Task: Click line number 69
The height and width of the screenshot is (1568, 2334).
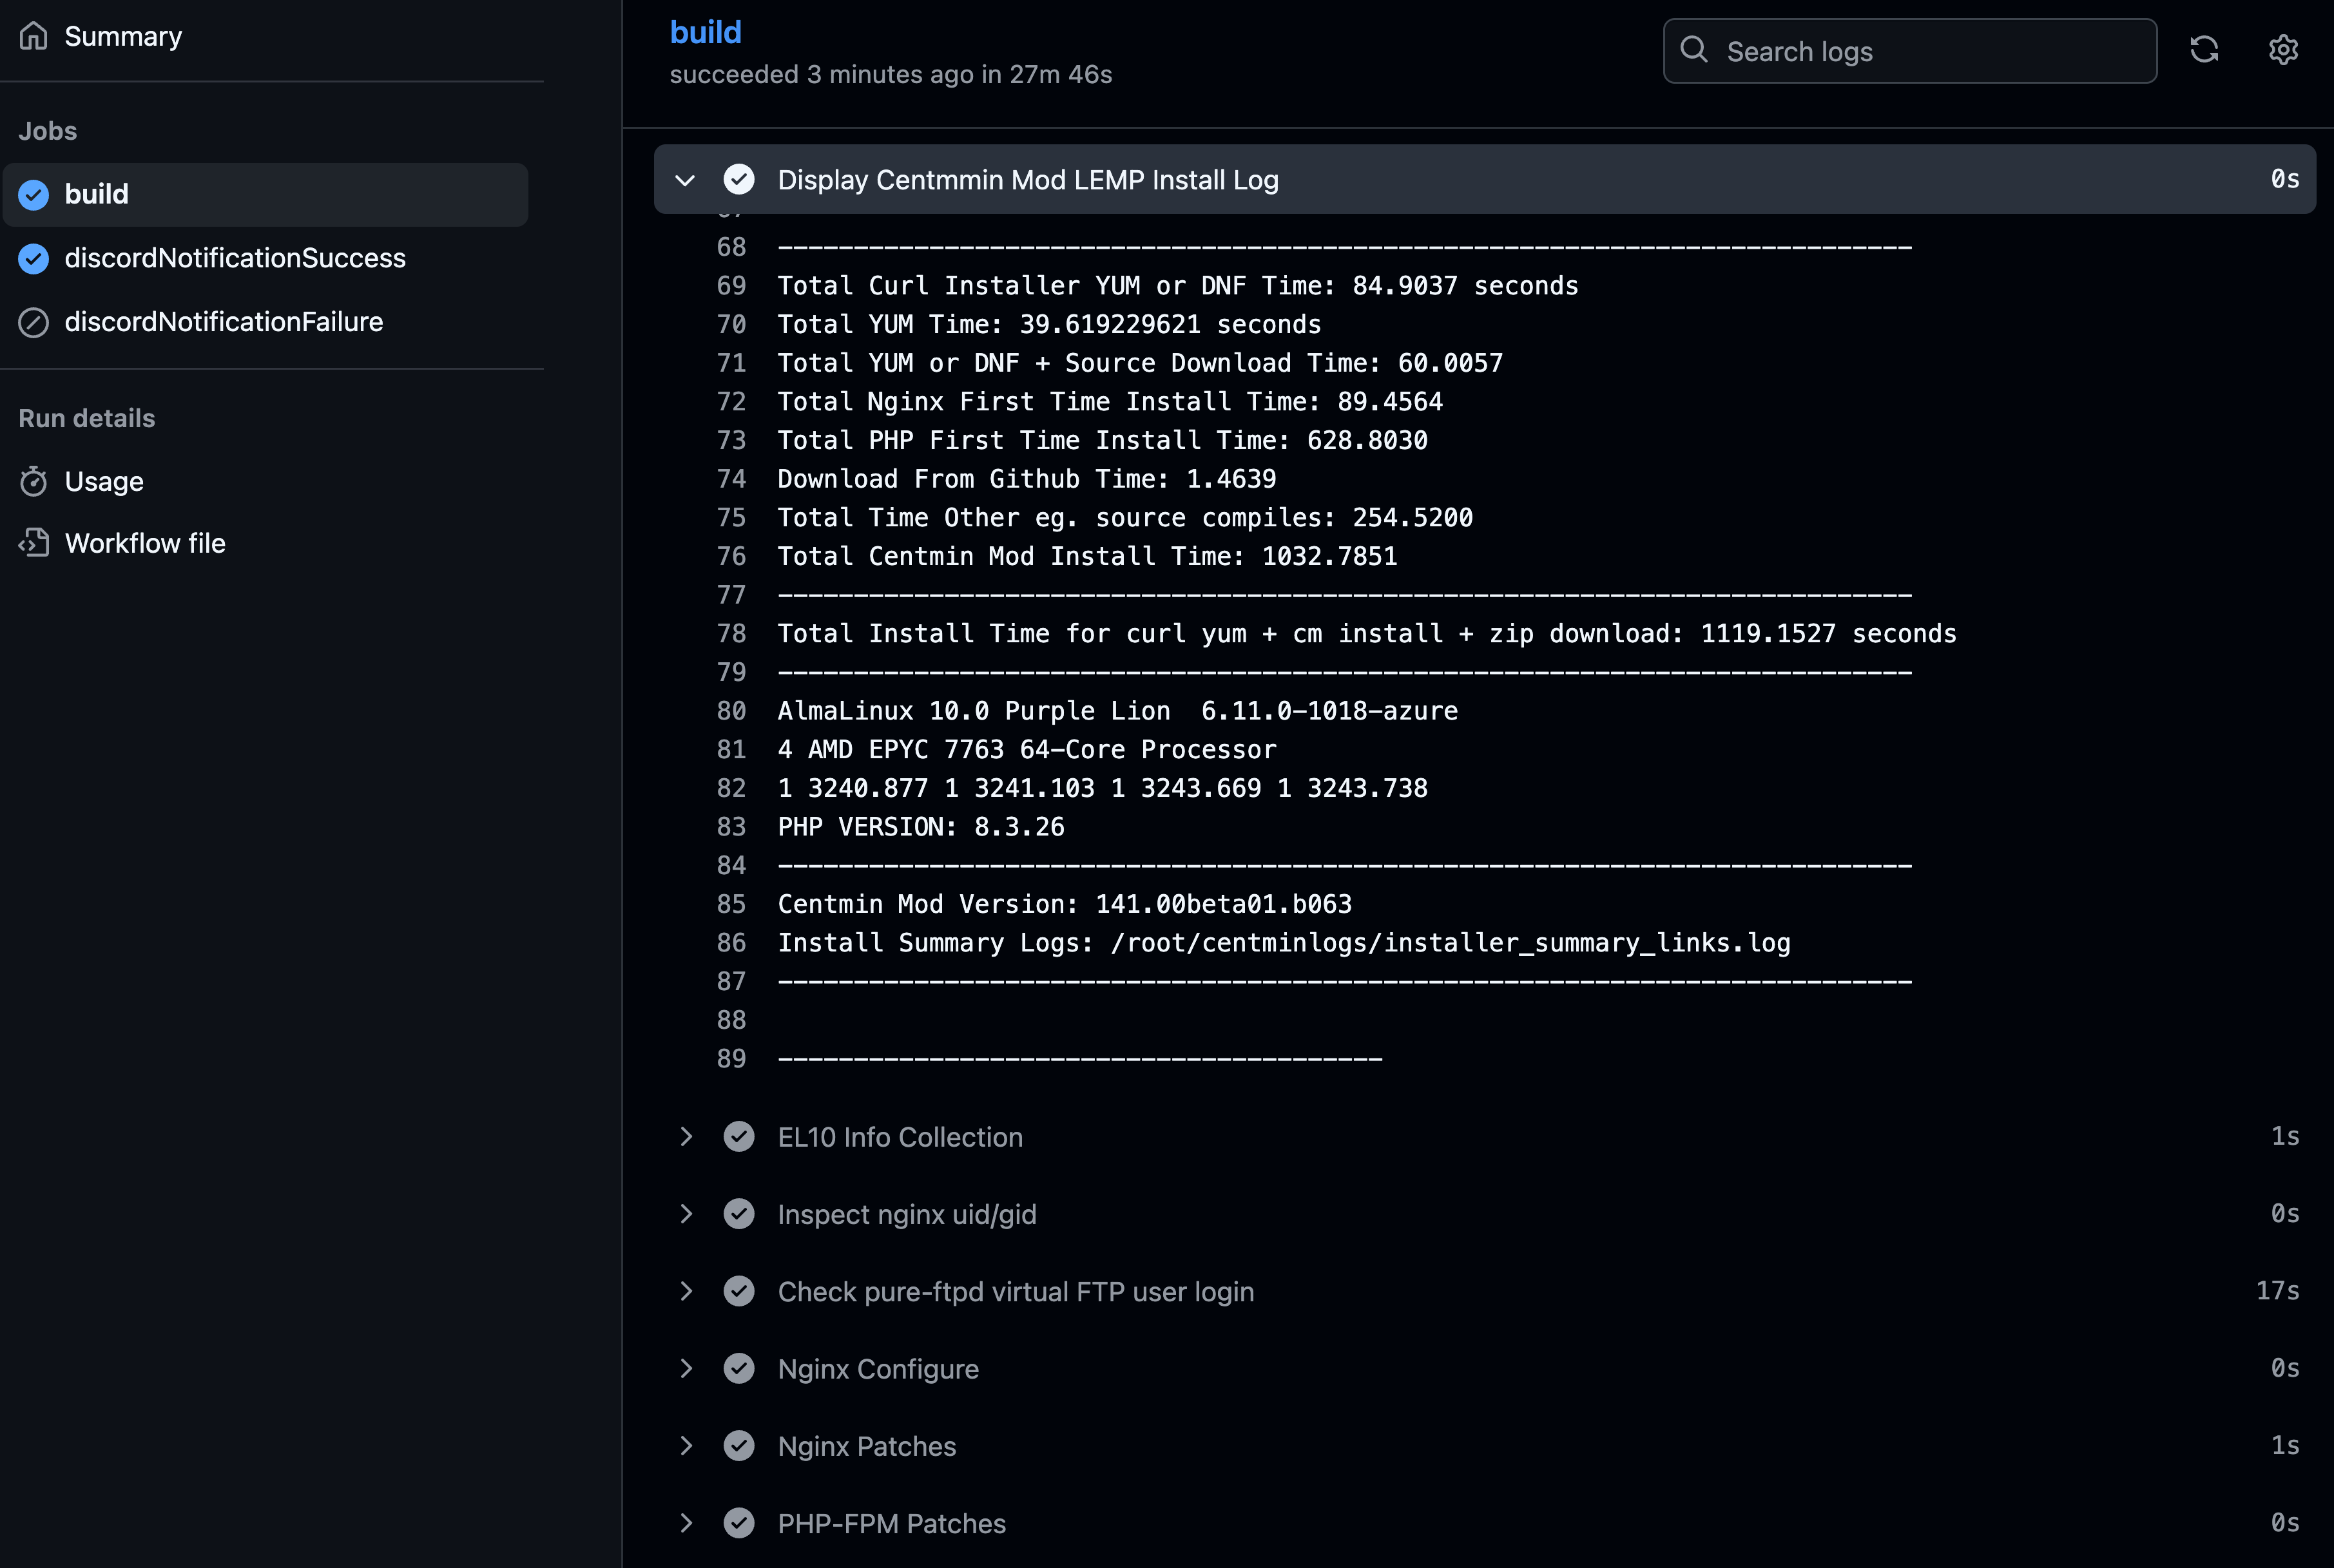Action: pyautogui.click(x=731, y=286)
